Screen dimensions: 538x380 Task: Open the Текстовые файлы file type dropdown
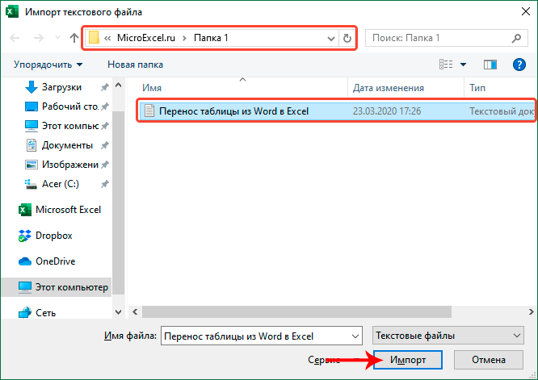(448, 336)
